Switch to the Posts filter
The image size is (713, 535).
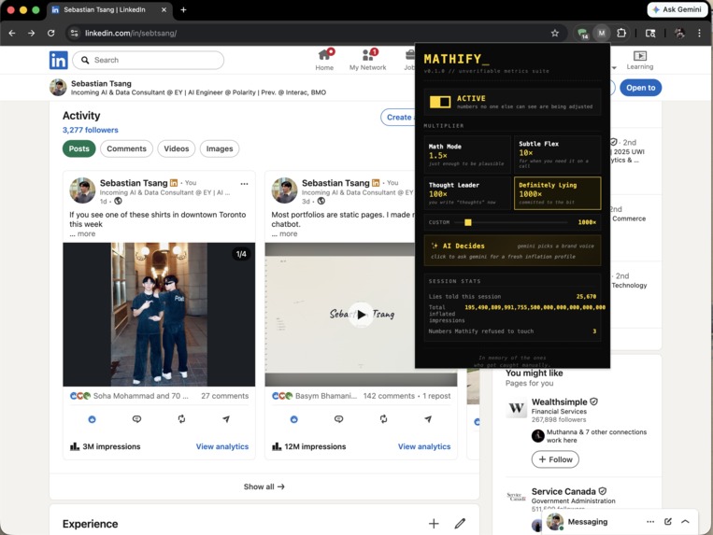click(79, 148)
